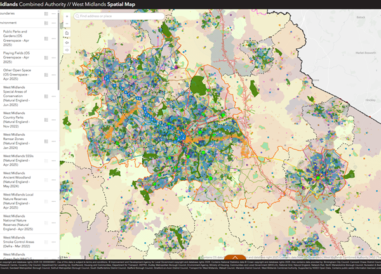Go forward to next map extent
Image resolution: width=381 pixels, height=274 pixels.
click(67, 51)
